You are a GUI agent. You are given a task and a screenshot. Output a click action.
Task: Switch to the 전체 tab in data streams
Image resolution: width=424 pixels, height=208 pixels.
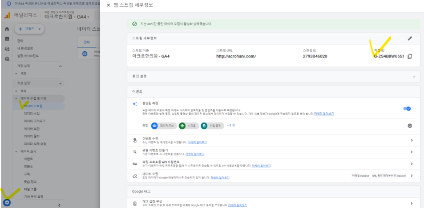click(87, 42)
